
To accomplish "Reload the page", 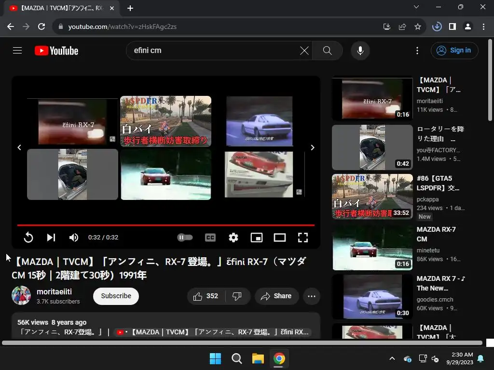I will tap(41, 27).
